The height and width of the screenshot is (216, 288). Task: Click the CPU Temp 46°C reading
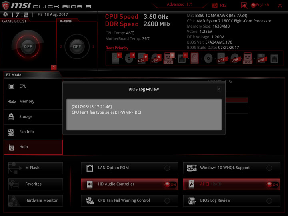tap(120, 33)
